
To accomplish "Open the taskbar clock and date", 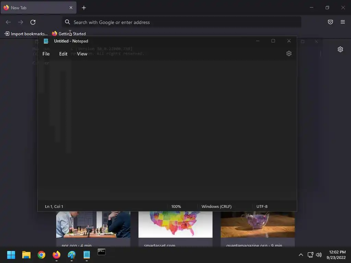I will 336,255.
